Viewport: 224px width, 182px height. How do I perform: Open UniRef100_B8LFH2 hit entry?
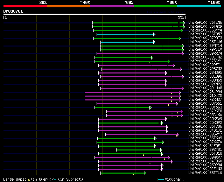(205, 57)
